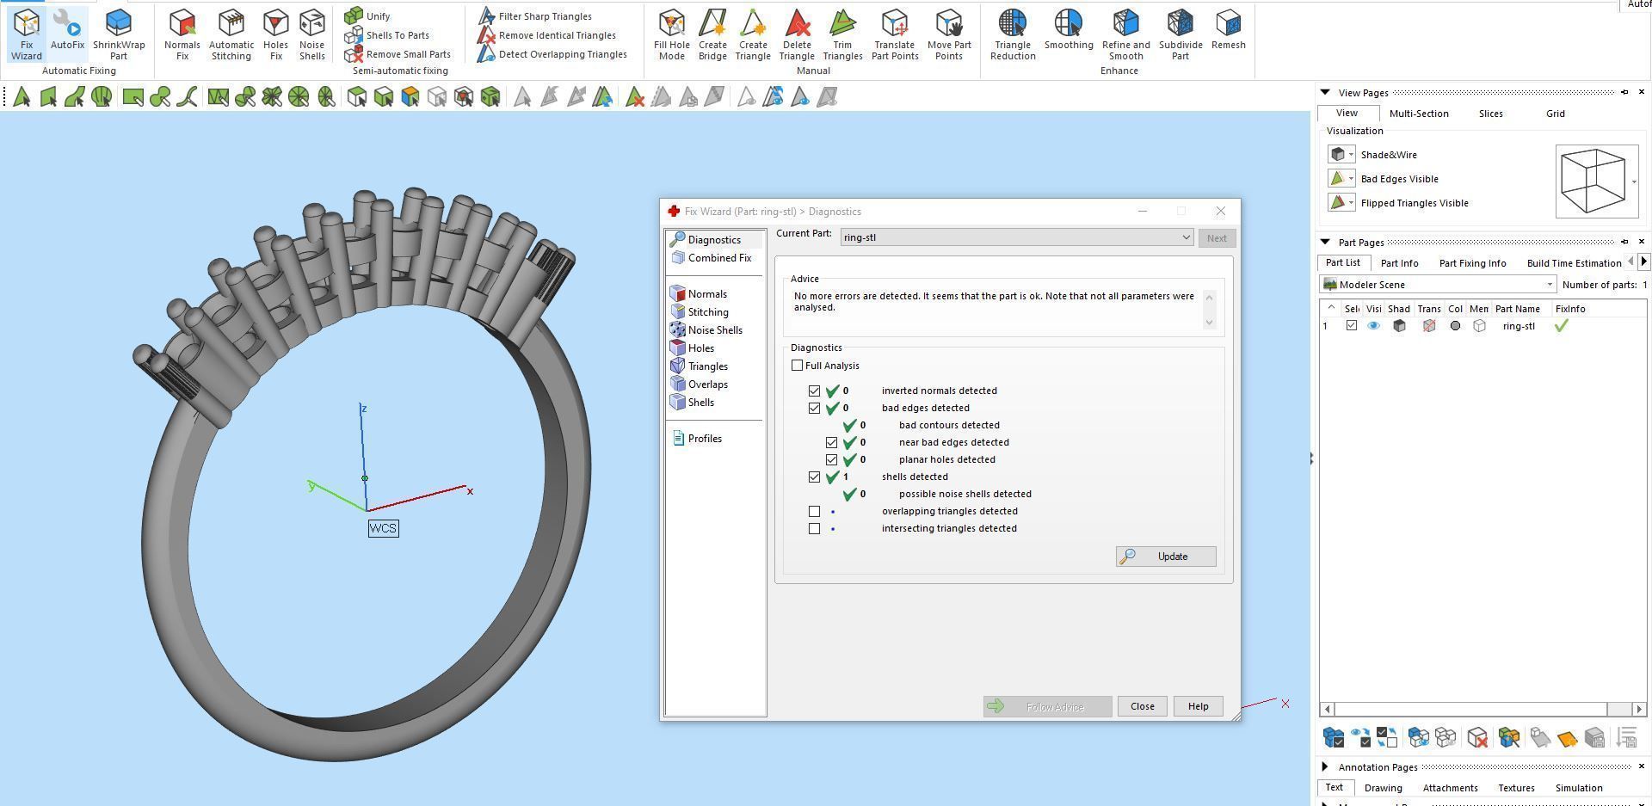Expand the Annotation Pages panel

(x=1325, y=766)
